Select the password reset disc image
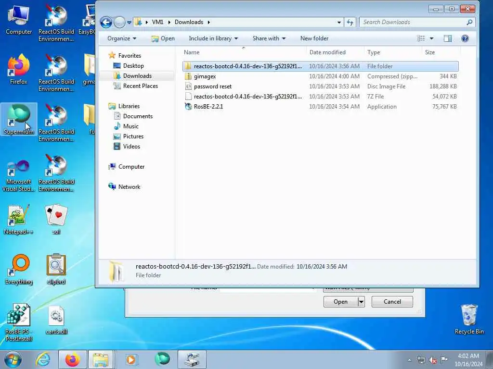493x369 pixels. 320,86
